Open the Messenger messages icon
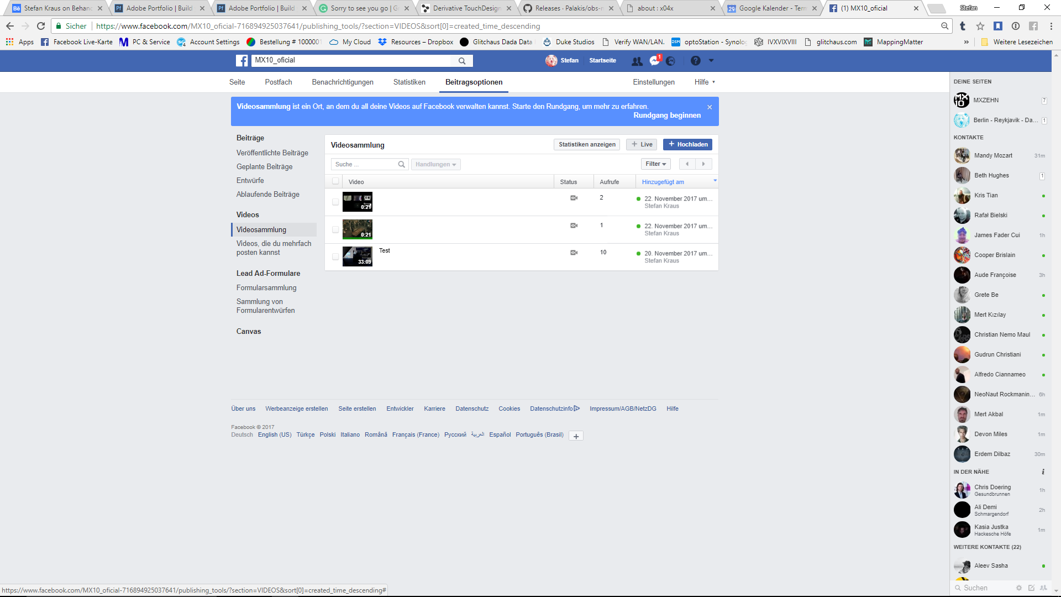This screenshot has height=597, width=1061. point(654,61)
